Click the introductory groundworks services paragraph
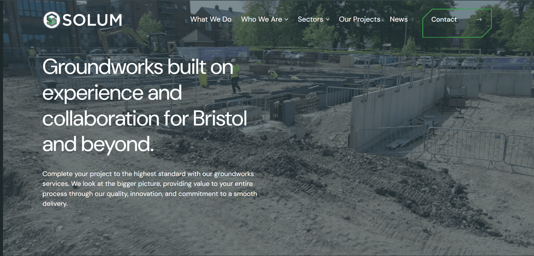This screenshot has width=534, height=256. point(150,189)
